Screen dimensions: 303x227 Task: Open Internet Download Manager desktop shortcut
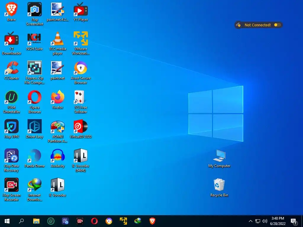(35, 189)
